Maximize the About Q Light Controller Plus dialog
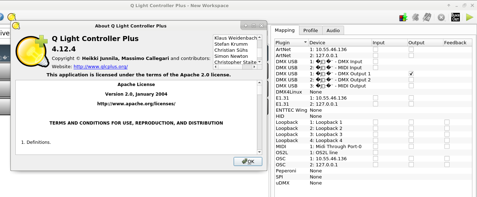 pos(254,26)
